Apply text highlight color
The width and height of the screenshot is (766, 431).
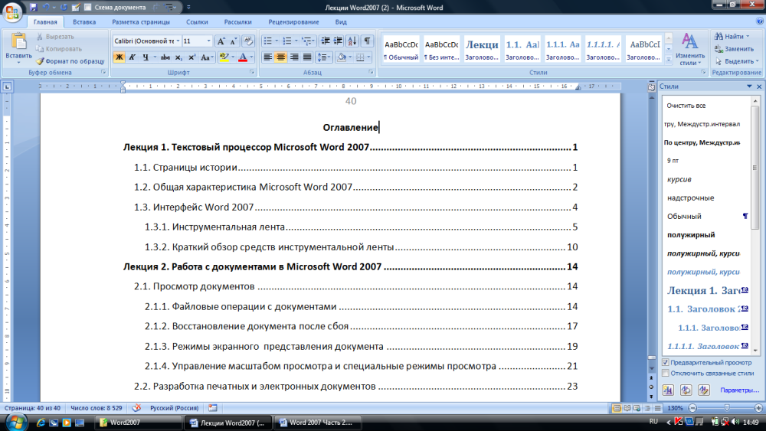click(224, 57)
